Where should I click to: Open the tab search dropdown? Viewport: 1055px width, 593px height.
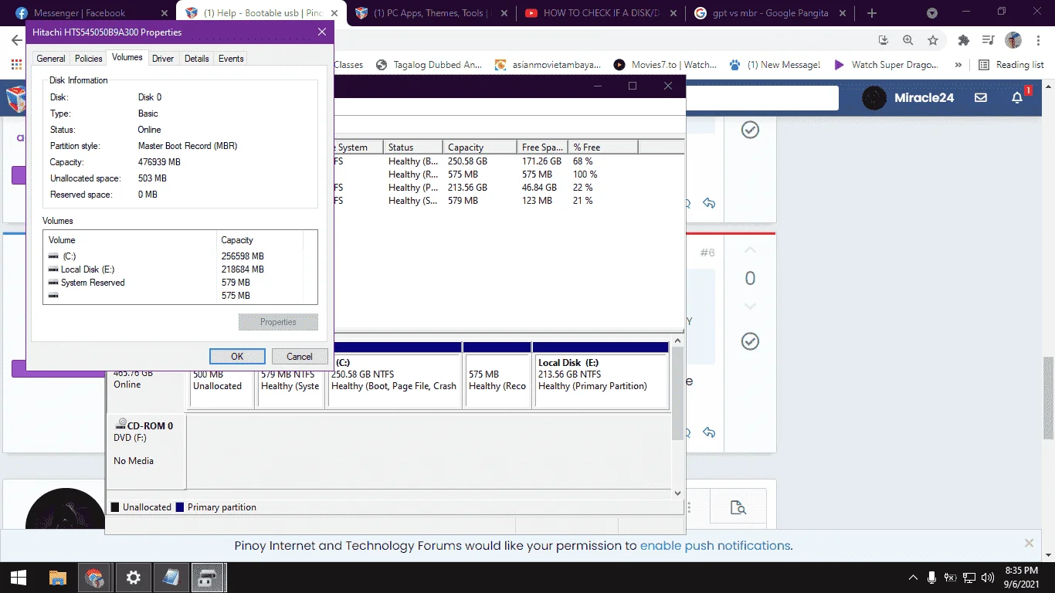coord(932,13)
